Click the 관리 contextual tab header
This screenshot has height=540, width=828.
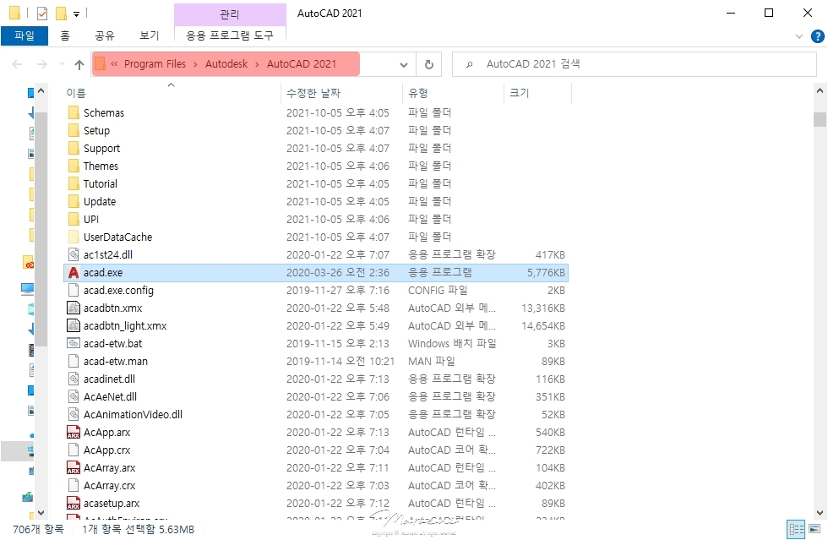tap(230, 14)
